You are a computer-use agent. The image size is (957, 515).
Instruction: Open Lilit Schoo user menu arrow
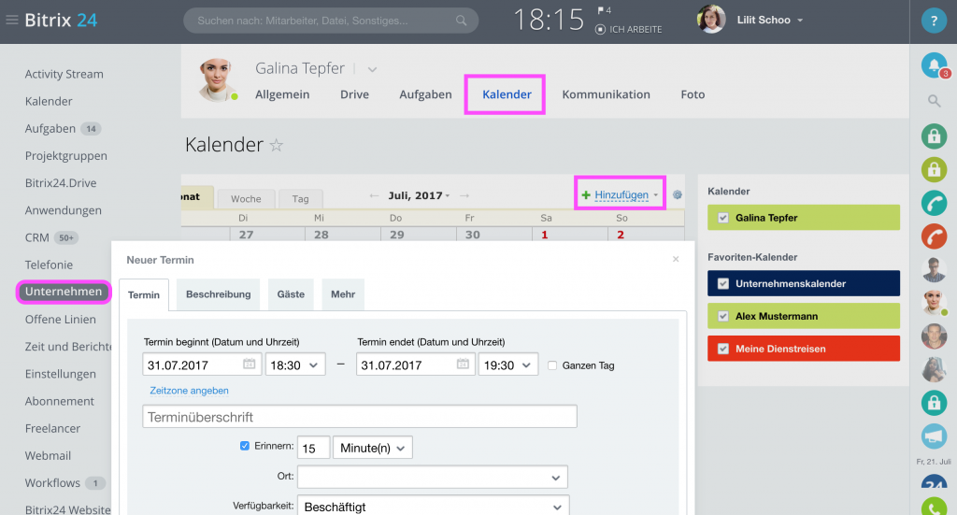coord(800,21)
